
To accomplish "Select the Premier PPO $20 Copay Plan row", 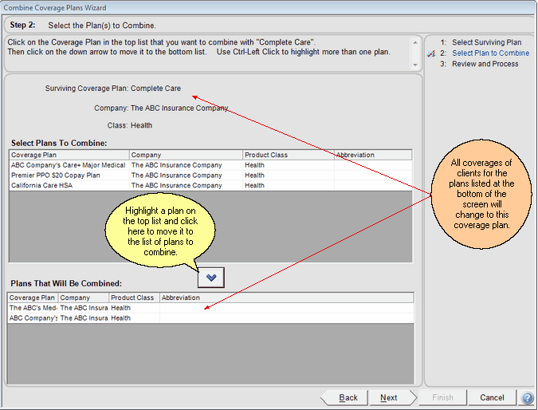I will click(x=55, y=175).
